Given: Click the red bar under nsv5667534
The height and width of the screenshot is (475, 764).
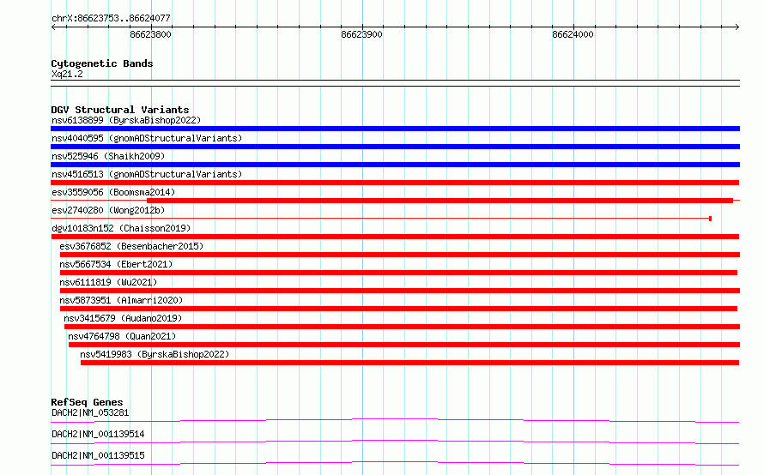Looking at the screenshot, I should (398, 273).
